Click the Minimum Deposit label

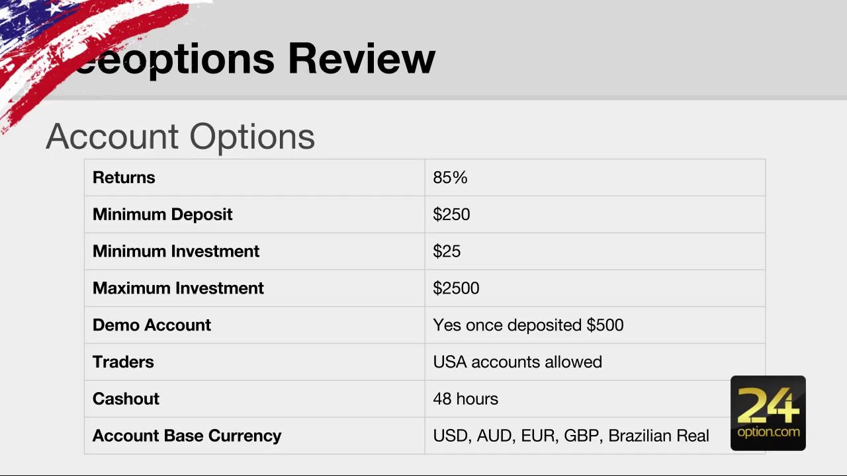163,215
